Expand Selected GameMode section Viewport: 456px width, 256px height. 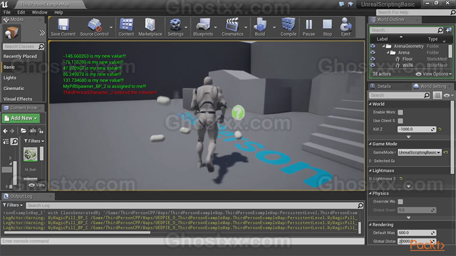pyautogui.click(x=370, y=161)
